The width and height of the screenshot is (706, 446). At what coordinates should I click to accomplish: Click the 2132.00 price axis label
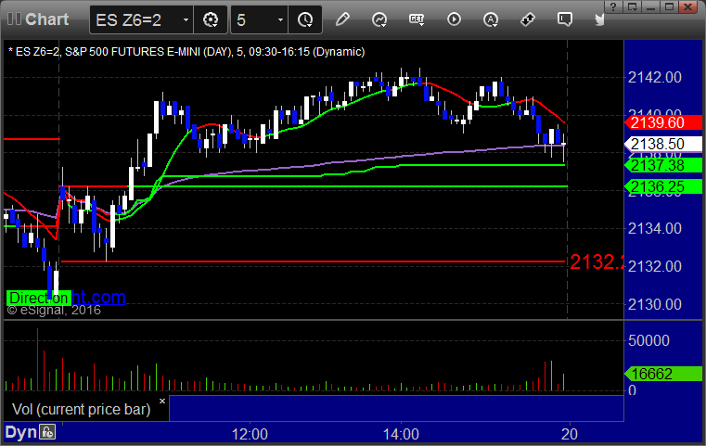pos(655,266)
